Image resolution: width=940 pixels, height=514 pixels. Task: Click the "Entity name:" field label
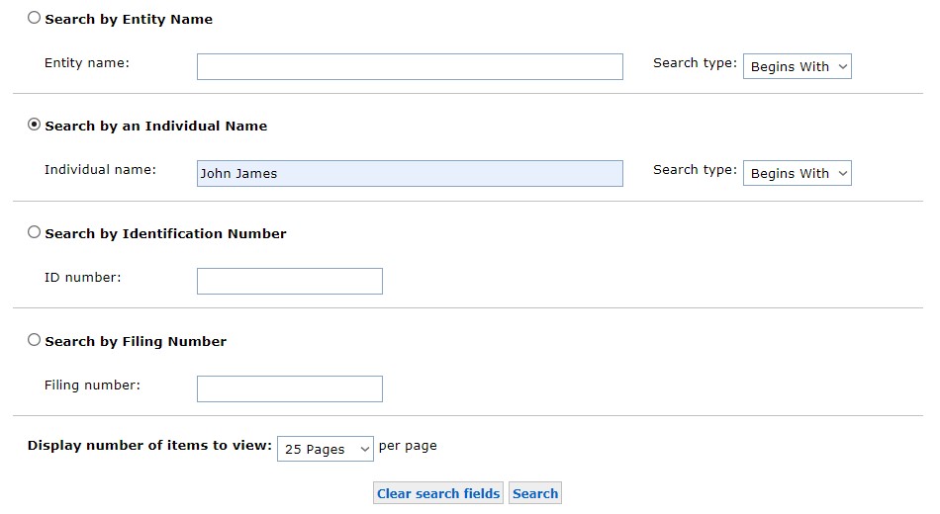(87, 63)
